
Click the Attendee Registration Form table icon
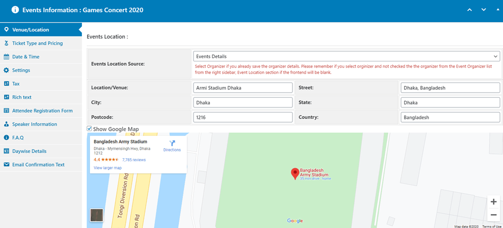[6, 111]
